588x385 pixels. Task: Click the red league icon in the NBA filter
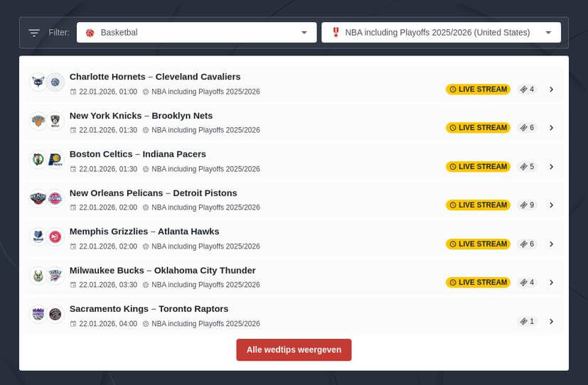point(336,32)
